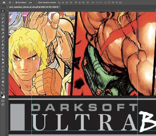Activate the Crop tool

pyautogui.click(x=3, y=26)
